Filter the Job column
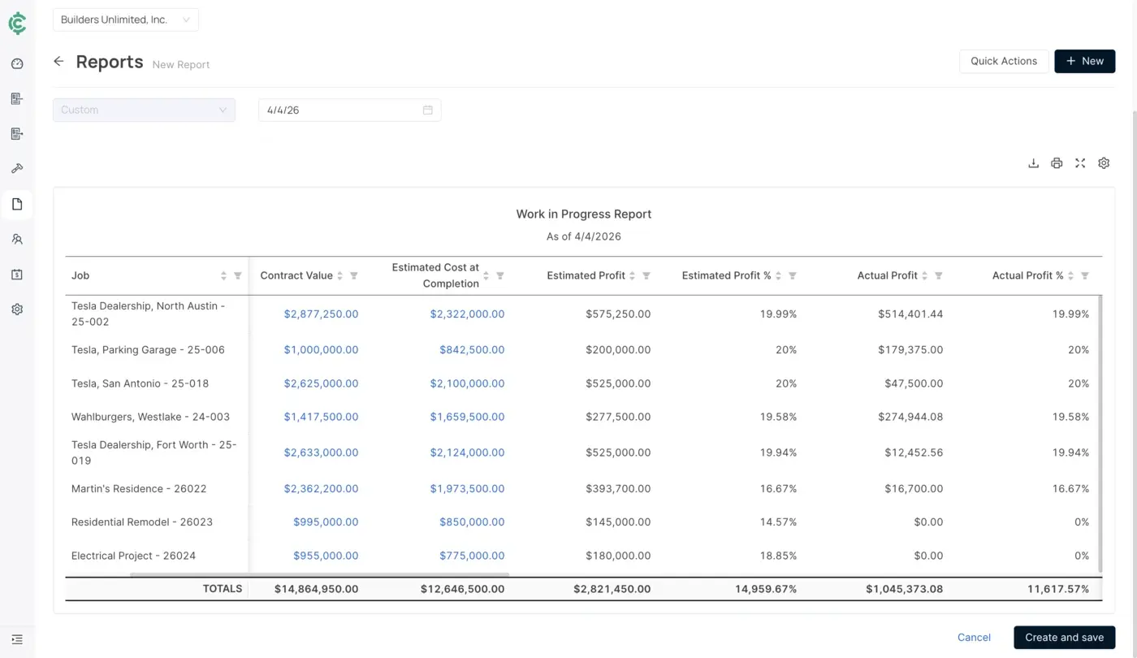 238,276
